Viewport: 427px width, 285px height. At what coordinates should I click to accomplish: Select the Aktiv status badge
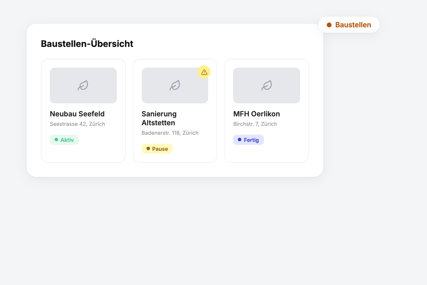(x=64, y=140)
